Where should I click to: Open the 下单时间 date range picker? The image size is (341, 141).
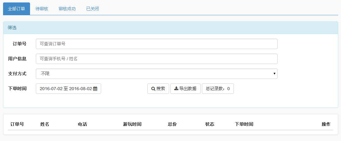(x=69, y=89)
